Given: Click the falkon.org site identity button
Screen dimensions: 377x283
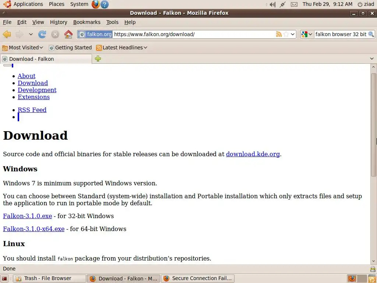Looking at the screenshot, I should tap(95, 34).
